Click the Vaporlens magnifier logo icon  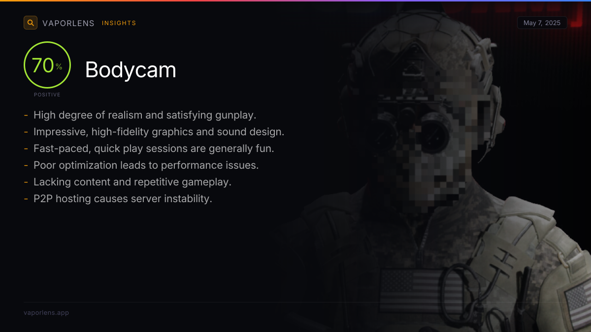click(x=31, y=23)
